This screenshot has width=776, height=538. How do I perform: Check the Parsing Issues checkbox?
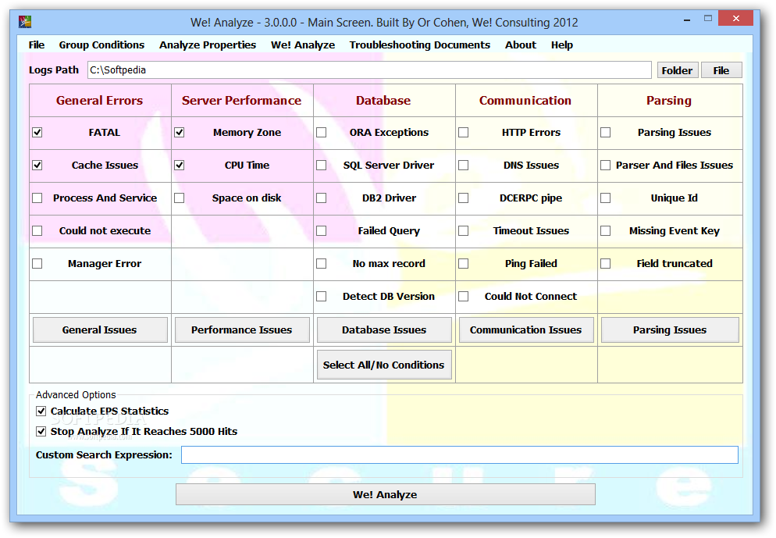pyautogui.click(x=606, y=133)
